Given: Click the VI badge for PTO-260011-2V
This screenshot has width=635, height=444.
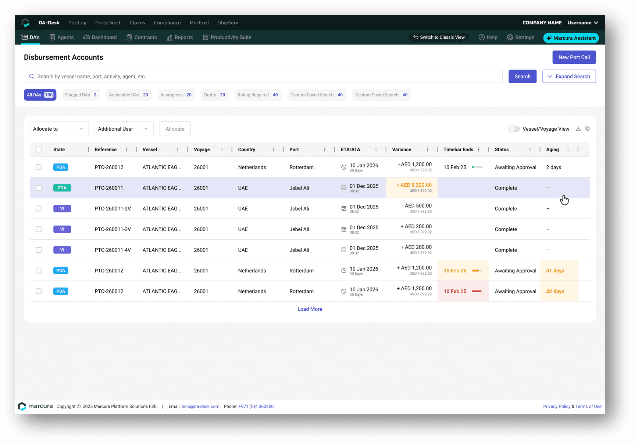Looking at the screenshot, I should 62,208.
